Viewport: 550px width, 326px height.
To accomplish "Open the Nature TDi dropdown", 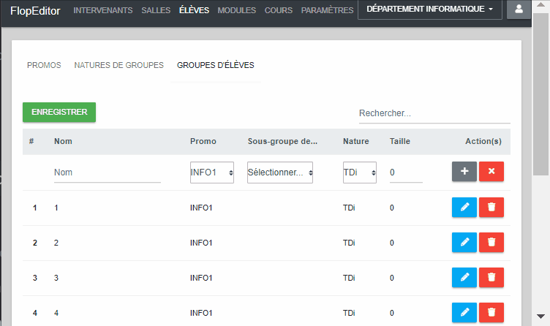I will coord(360,172).
